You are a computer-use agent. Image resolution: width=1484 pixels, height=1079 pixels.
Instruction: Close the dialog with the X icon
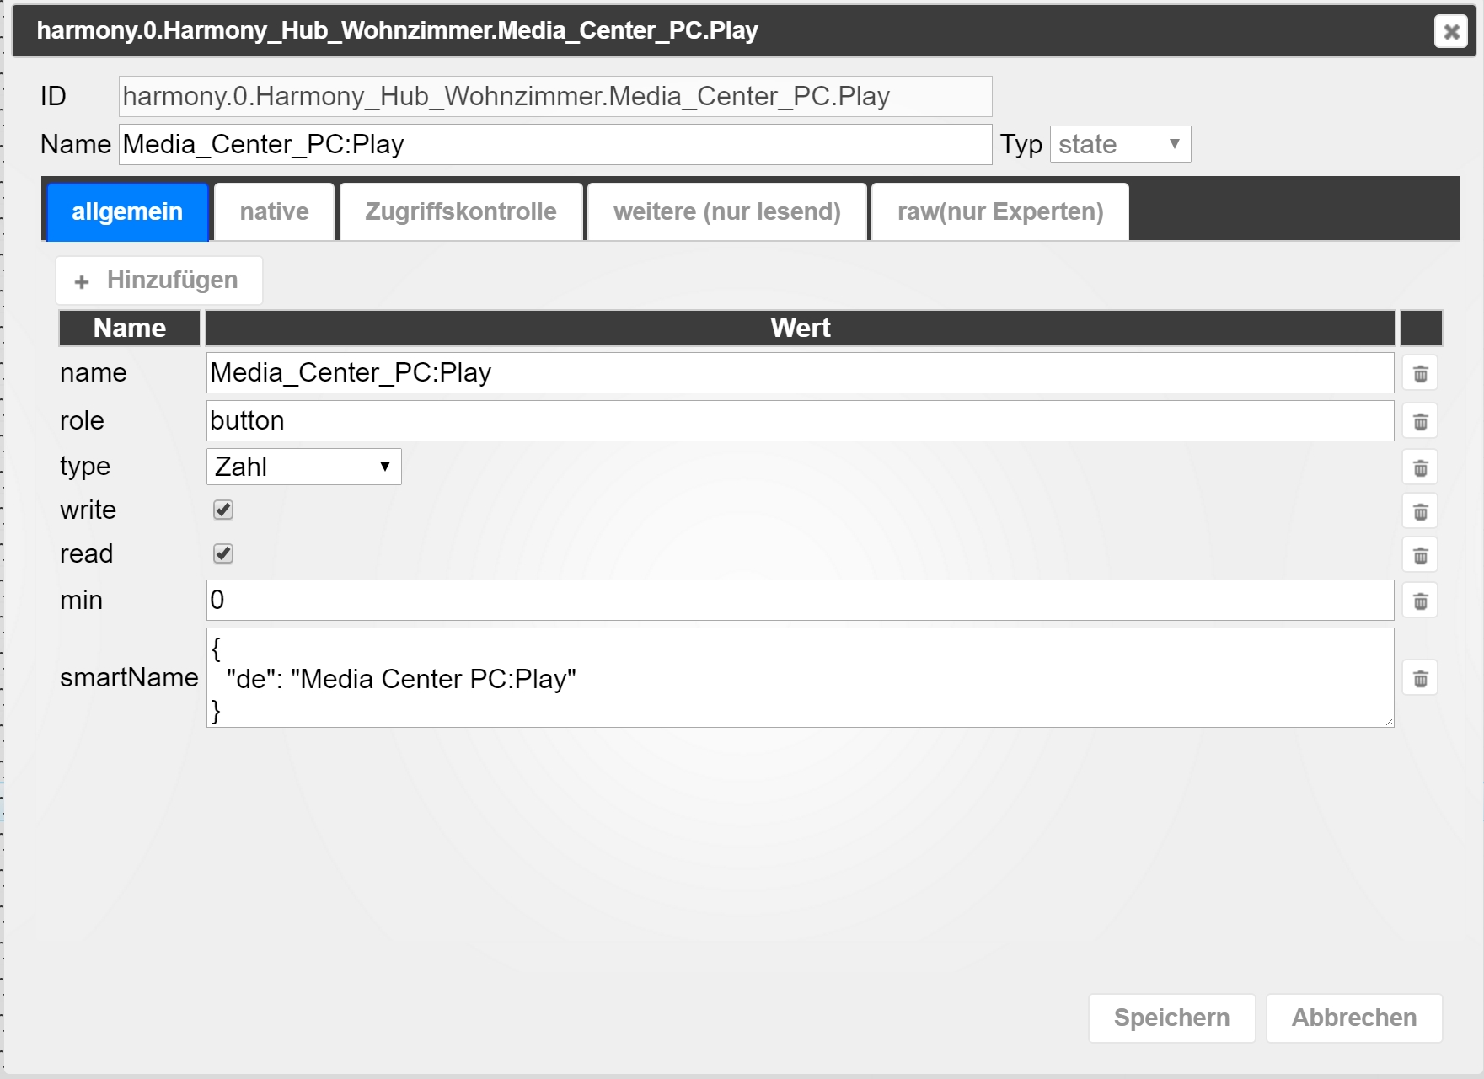(x=1451, y=32)
